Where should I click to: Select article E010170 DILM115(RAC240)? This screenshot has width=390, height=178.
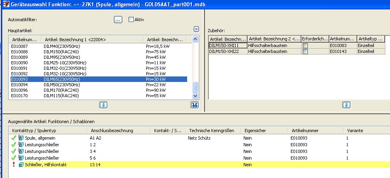coord(99,96)
